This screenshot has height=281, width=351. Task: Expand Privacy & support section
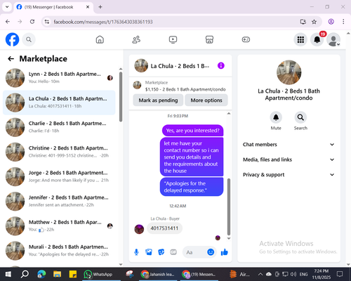(289, 175)
